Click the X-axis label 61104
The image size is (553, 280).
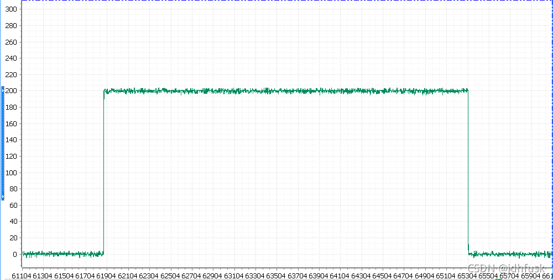[22, 276]
